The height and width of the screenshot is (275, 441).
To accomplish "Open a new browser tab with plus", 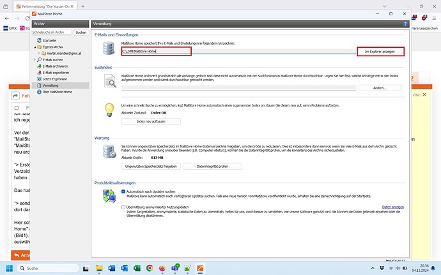I will (82, 6).
